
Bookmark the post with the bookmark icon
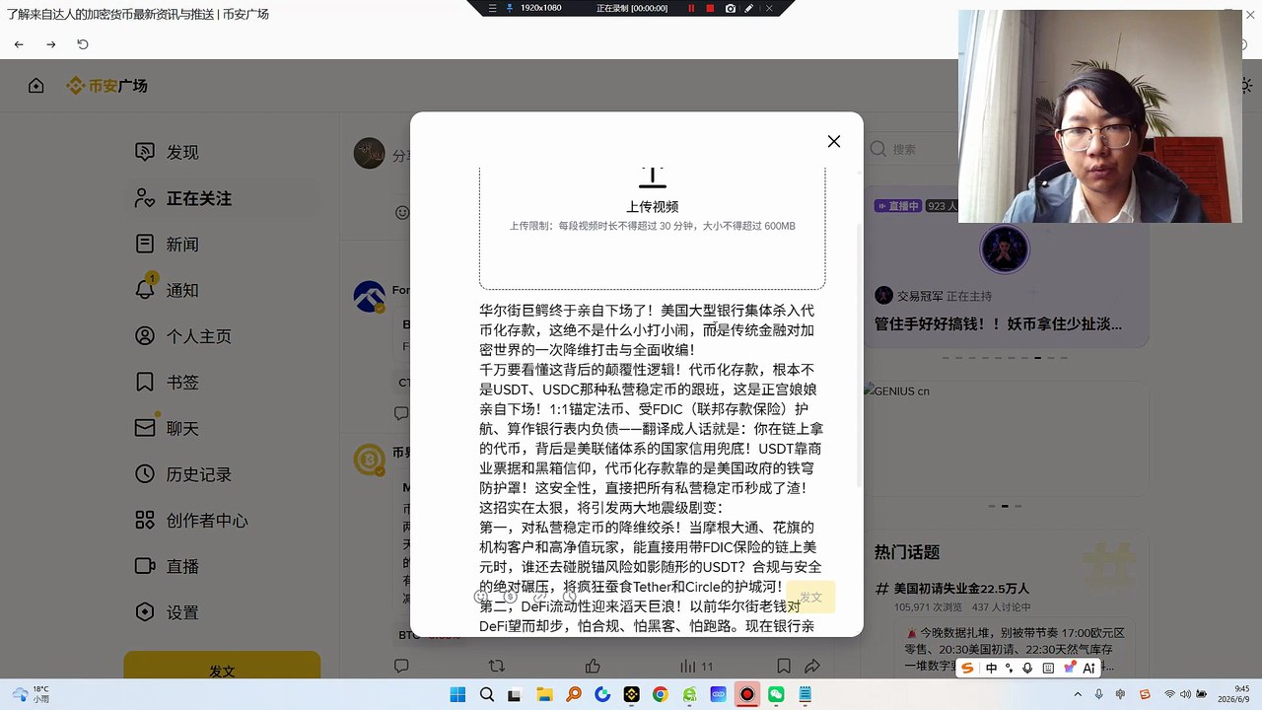point(784,667)
